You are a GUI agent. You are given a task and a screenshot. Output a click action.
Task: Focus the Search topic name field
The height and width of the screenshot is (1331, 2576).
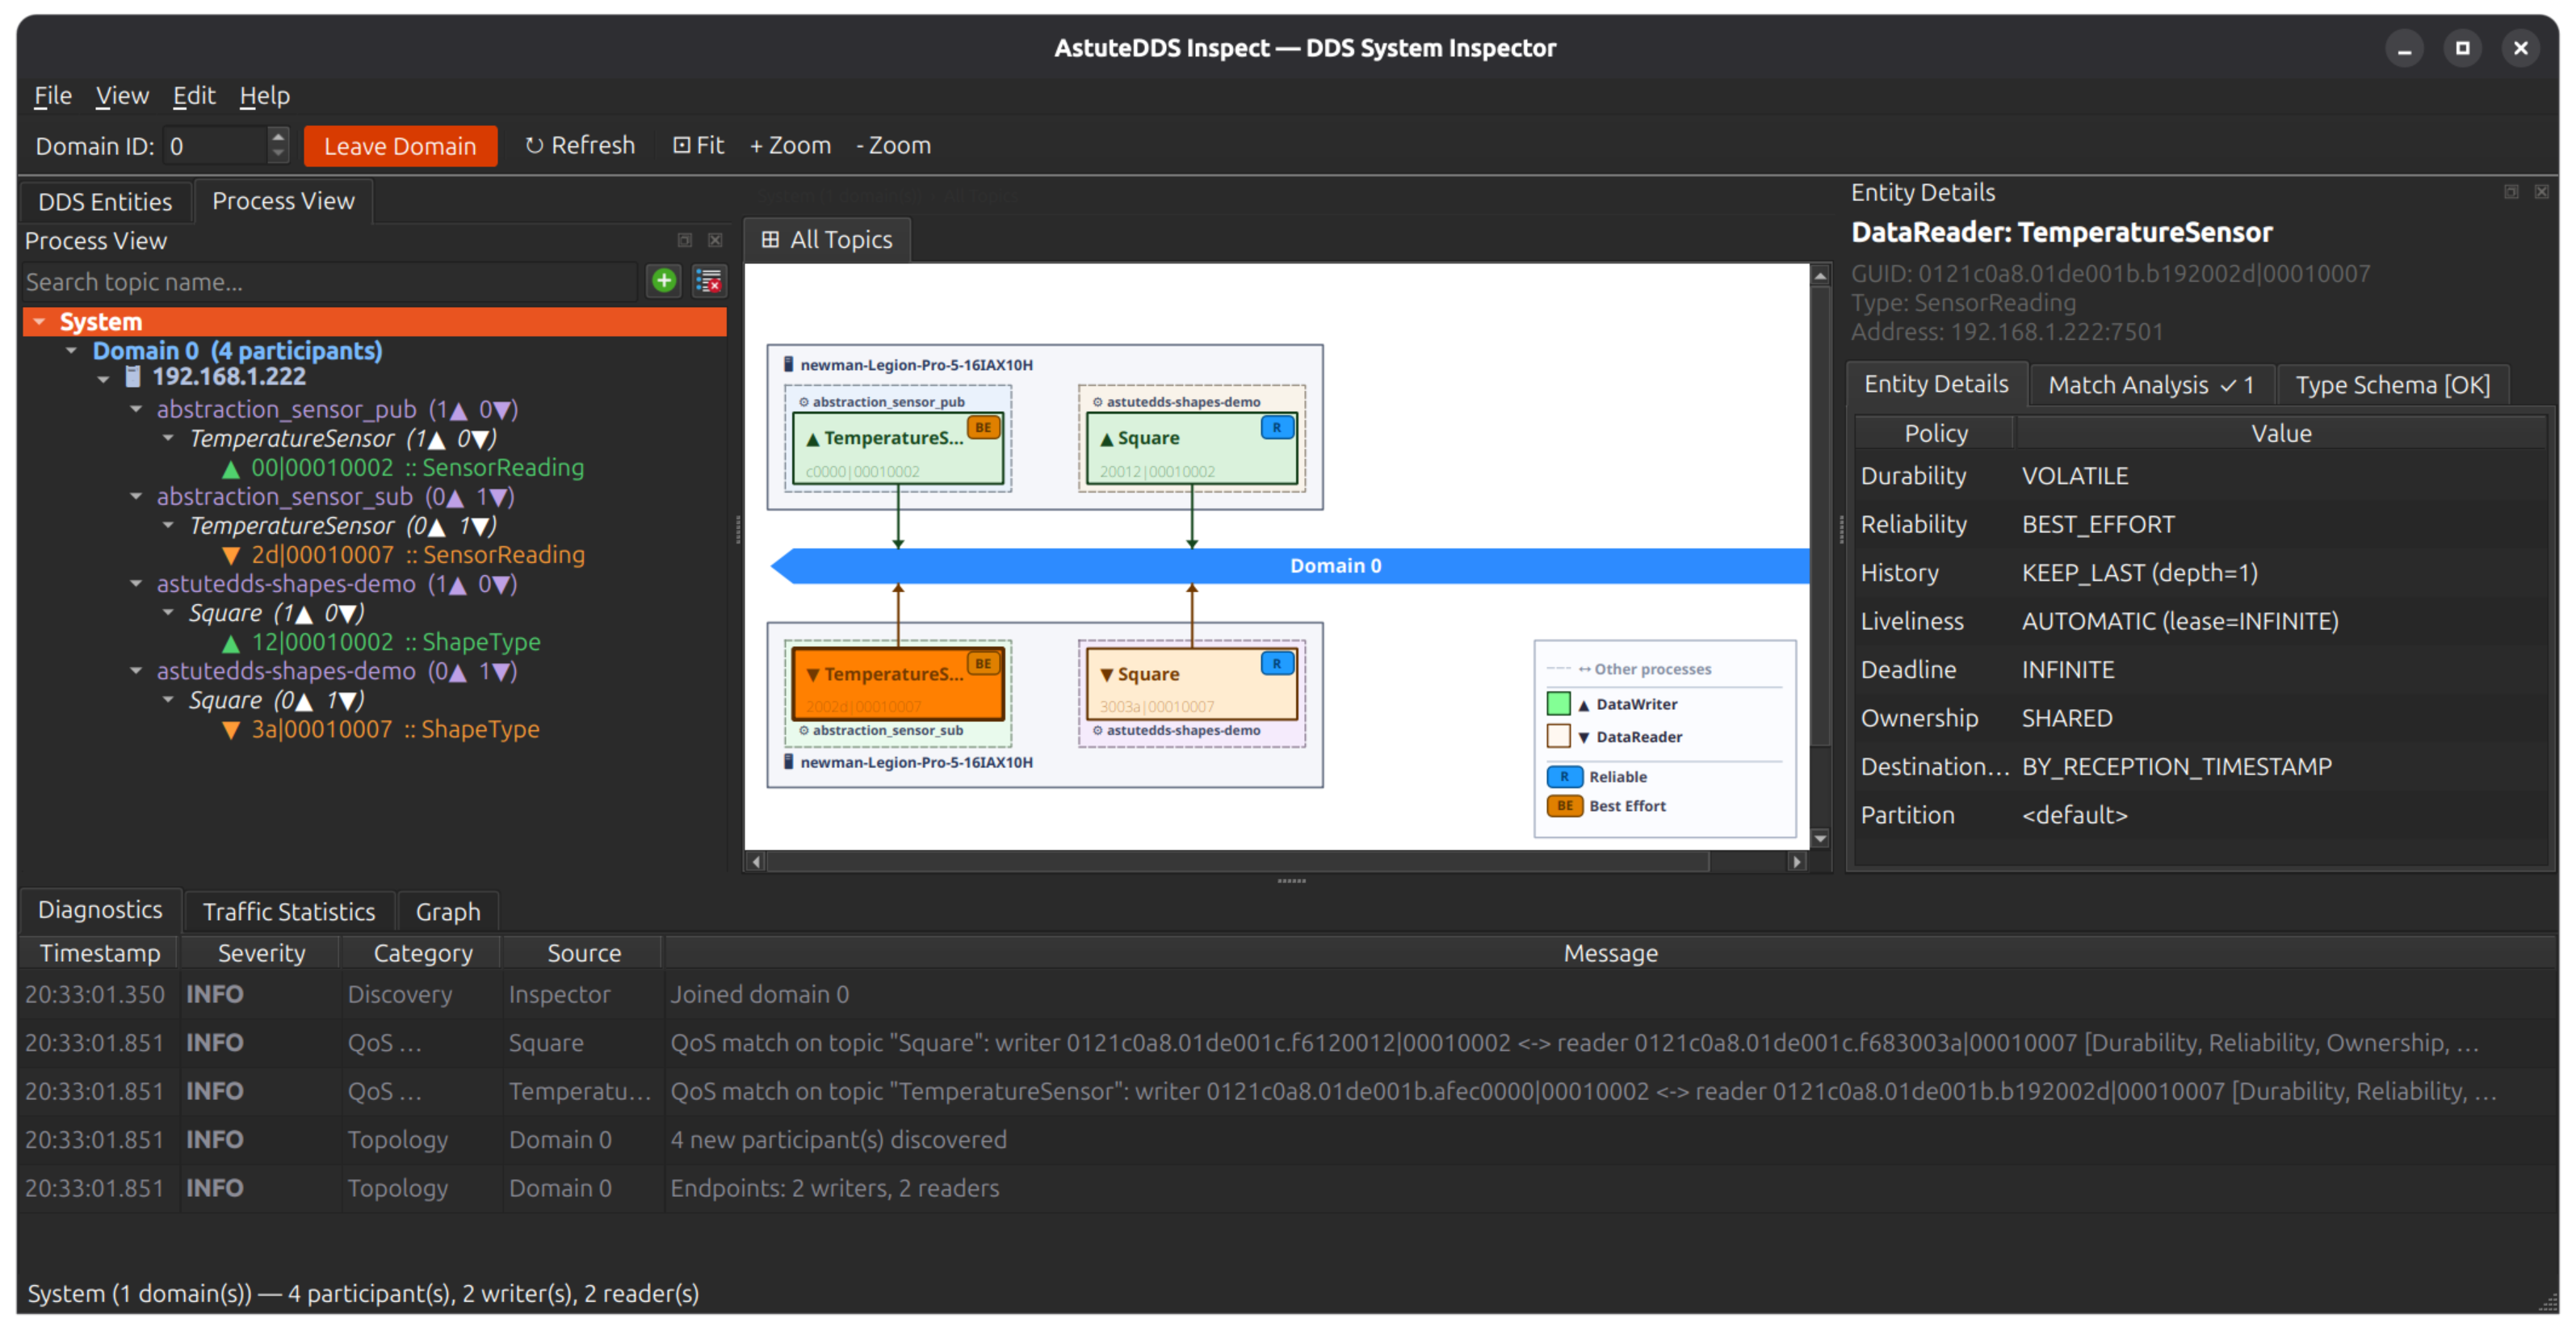click(x=329, y=282)
